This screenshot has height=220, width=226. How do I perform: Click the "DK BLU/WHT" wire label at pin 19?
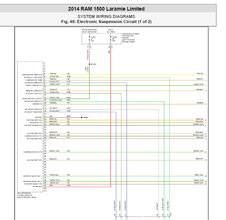point(54,111)
